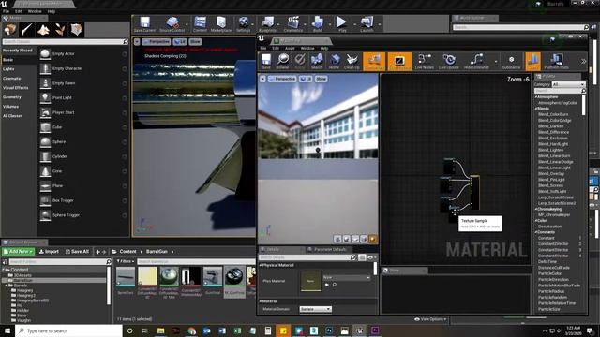Expand the Material Editor toolbar overflow chevron

[583, 61]
